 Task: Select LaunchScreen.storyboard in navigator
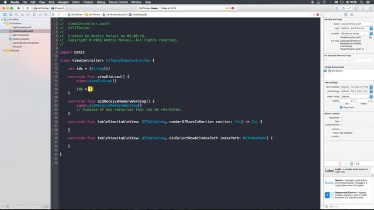tap(26, 43)
